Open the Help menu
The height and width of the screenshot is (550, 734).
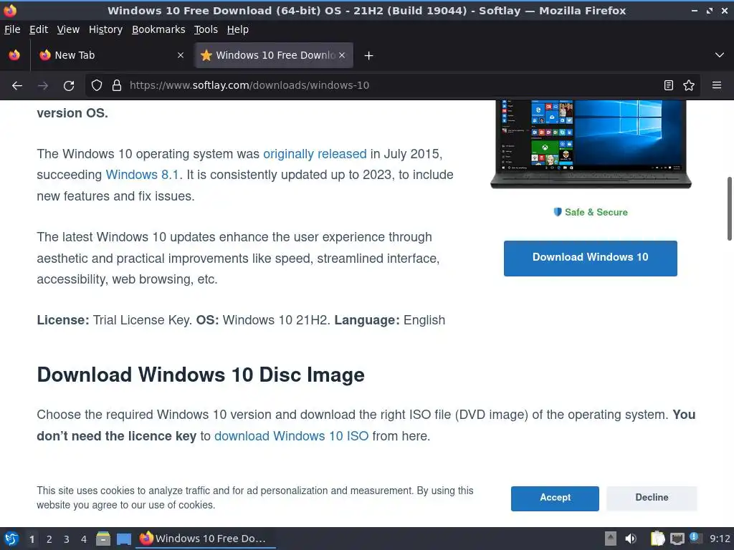click(238, 29)
